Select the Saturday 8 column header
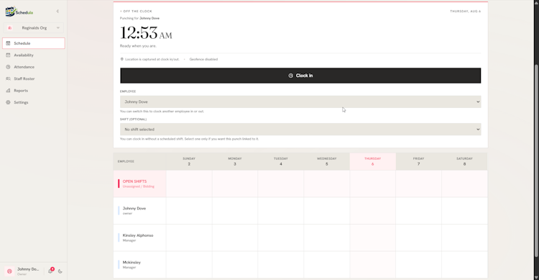The width and height of the screenshot is (539, 280). click(x=464, y=161)
